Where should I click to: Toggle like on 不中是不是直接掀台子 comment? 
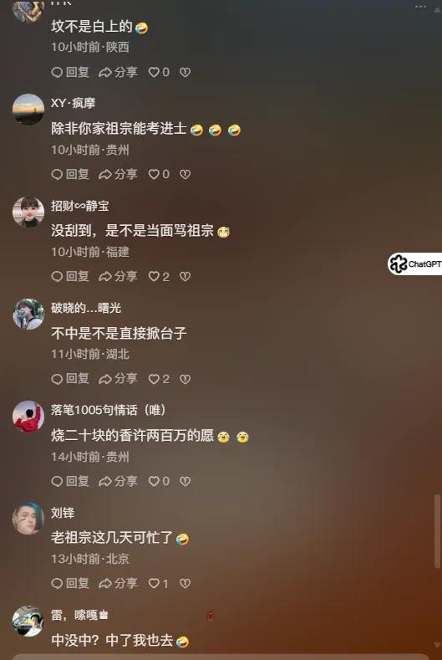tap(159, 379)
